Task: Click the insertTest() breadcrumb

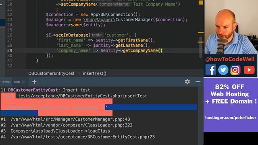Action: (95, 73)
